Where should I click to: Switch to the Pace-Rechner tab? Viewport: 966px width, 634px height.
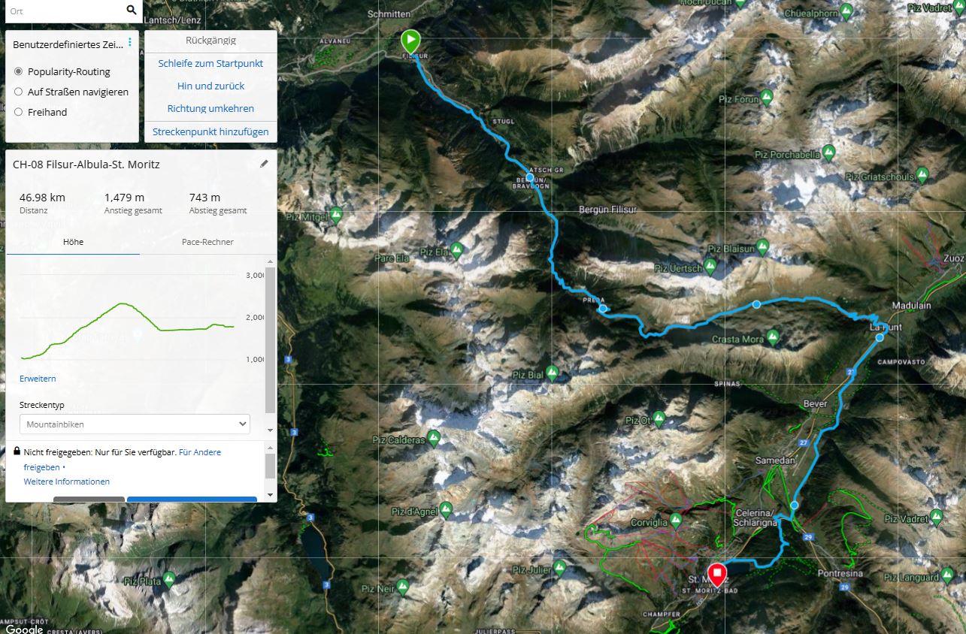point(207,242)
